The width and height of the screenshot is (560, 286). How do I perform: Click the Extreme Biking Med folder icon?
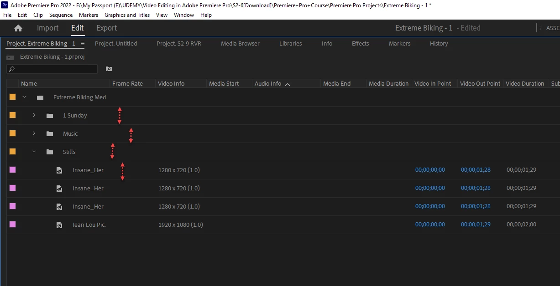tap(40, 97)
